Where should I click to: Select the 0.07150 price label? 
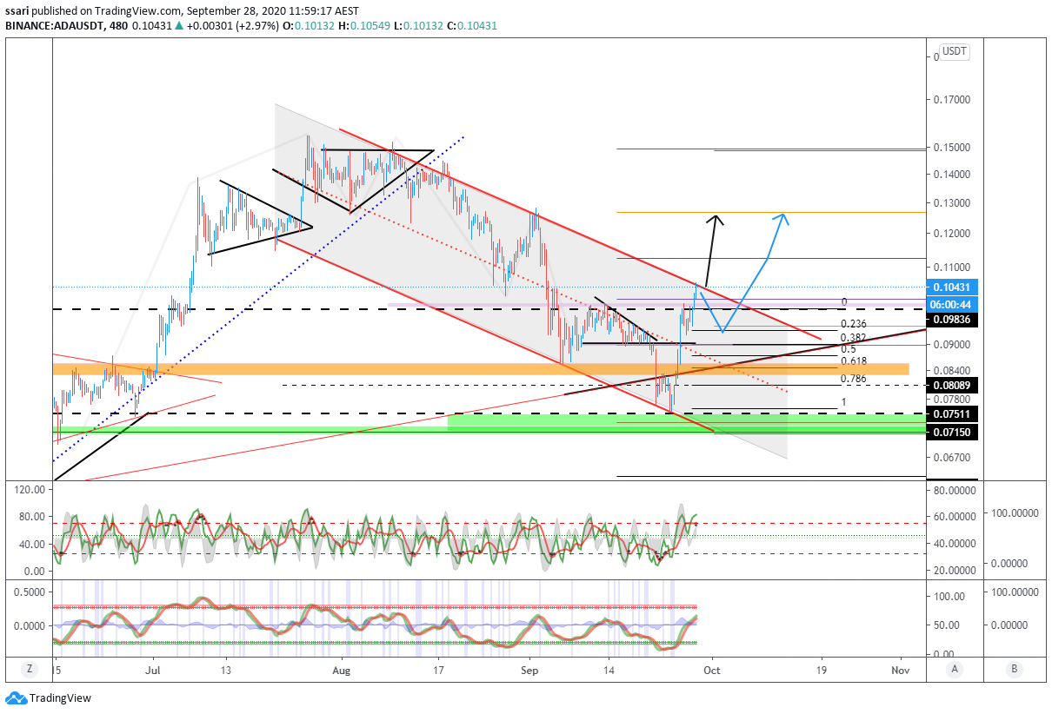953,432
